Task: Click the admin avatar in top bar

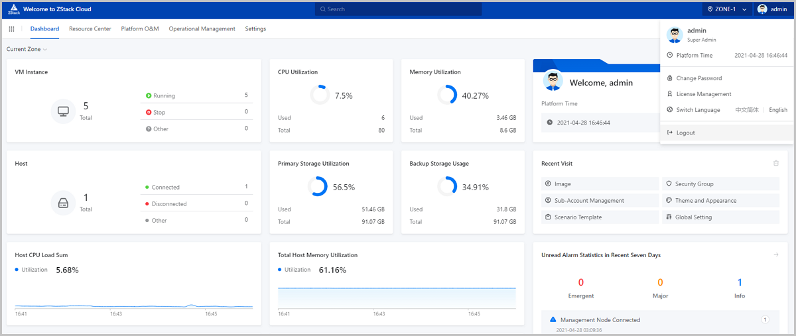Action: coord(762,9)
